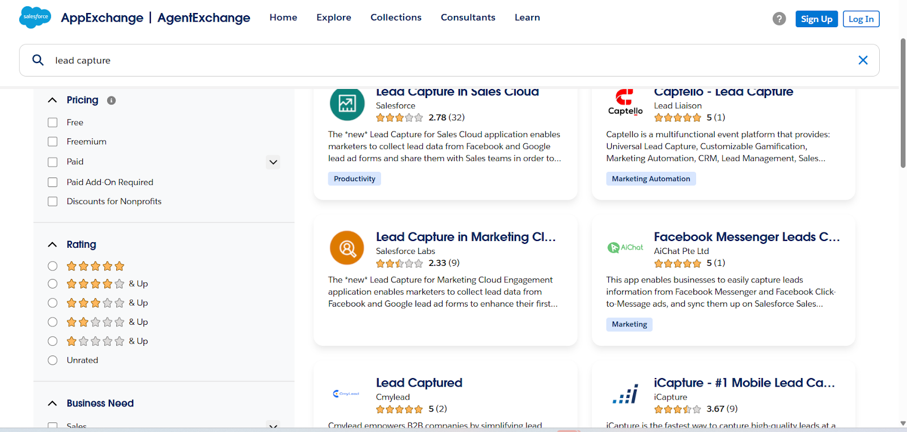Open the Collections nav item

click(x=396, y=18)
